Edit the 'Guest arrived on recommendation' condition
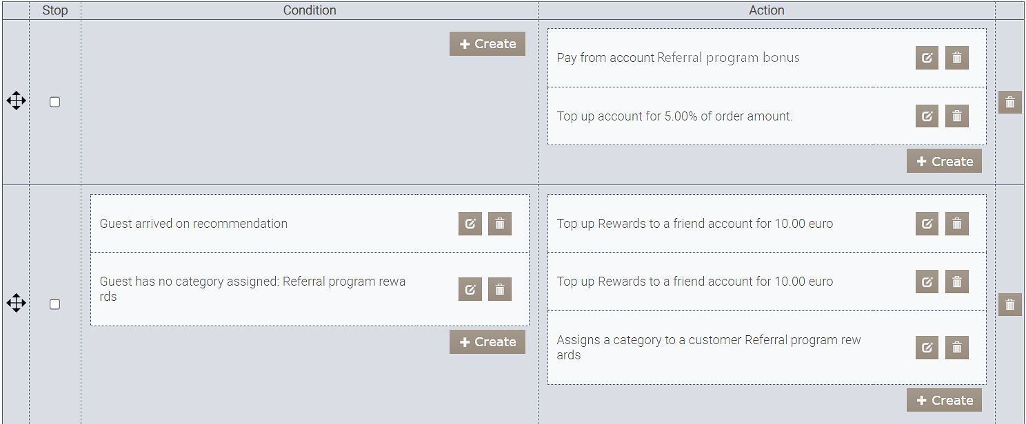Viewport: 1026px width, 424px height. [470, 224]
